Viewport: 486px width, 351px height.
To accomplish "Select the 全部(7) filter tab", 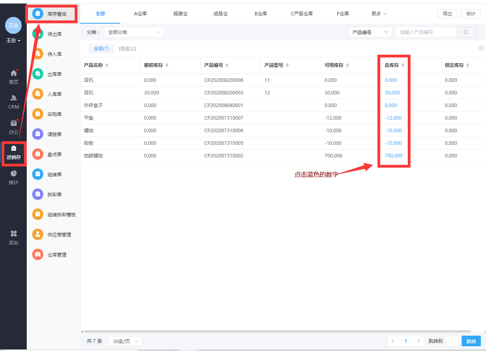I will point(101,49).
